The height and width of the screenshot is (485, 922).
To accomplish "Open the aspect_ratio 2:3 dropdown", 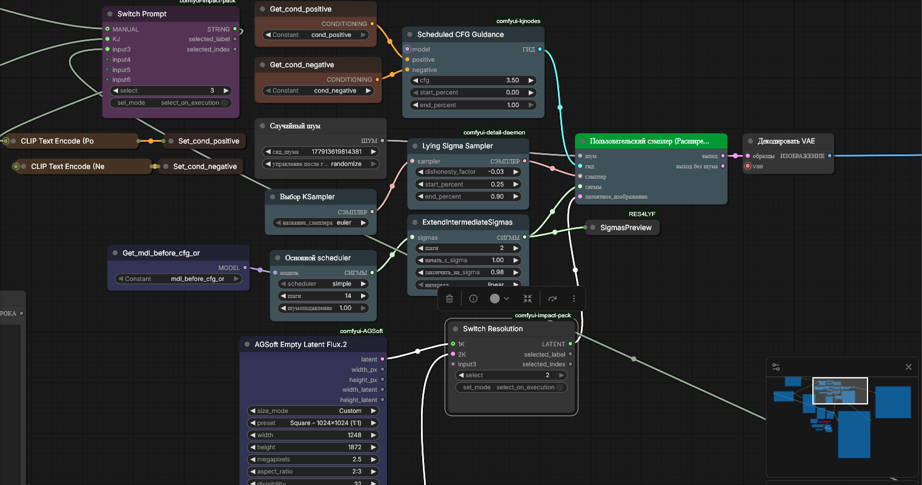I will click(x=313, y=472).
